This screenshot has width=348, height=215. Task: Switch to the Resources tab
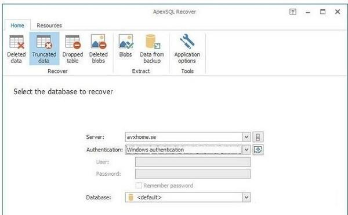pyautogui.click(x=49, y=25)
